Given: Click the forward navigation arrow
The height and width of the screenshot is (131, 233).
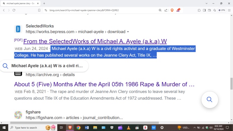Looking at the screenshot, I should click(9, 10).
